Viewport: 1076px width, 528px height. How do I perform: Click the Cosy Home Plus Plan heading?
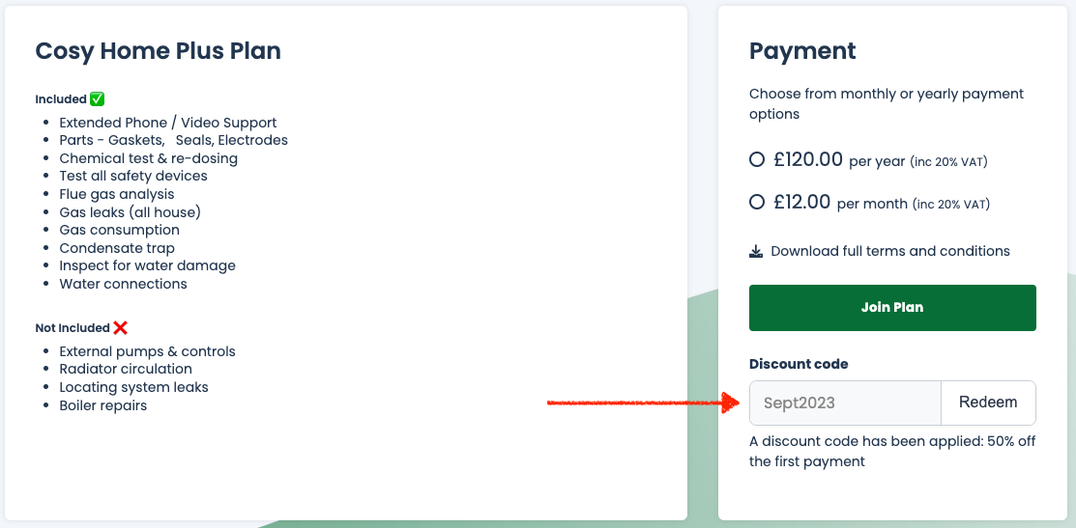coord(158,51)
